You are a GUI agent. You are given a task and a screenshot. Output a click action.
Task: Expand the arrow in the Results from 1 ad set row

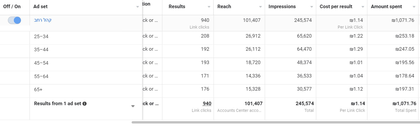(133, 106)
